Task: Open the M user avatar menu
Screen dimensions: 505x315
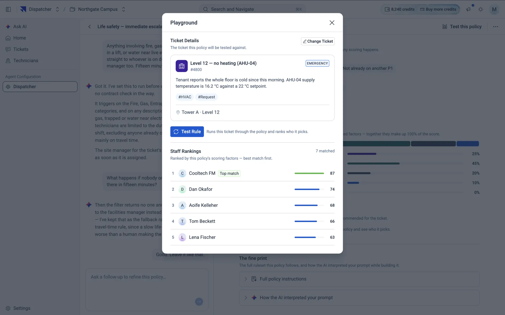Action: [x=494, y=9]
